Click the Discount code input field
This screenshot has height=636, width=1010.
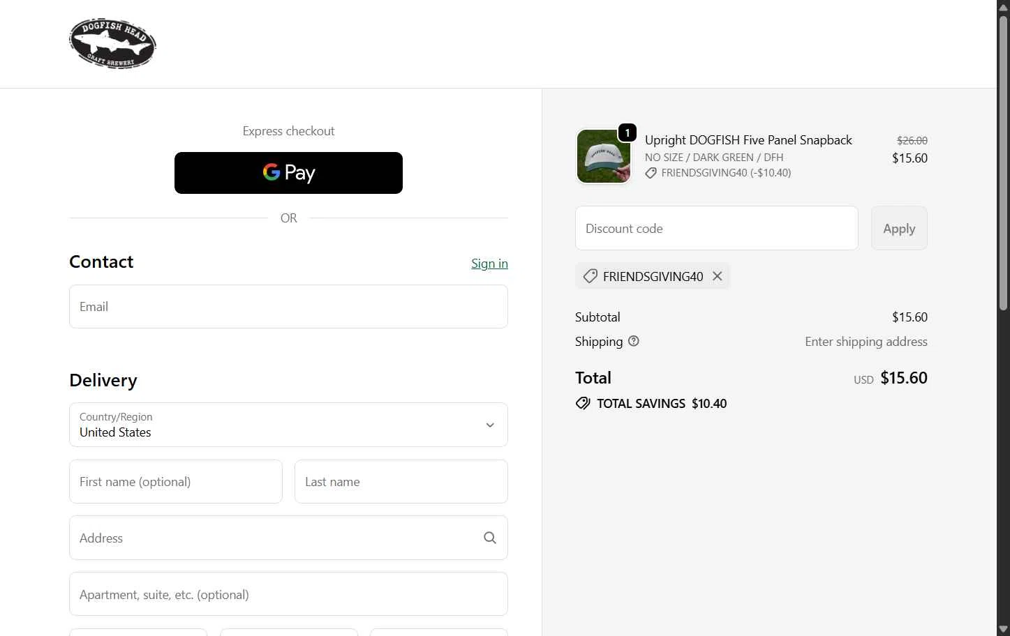click(716, 228)
